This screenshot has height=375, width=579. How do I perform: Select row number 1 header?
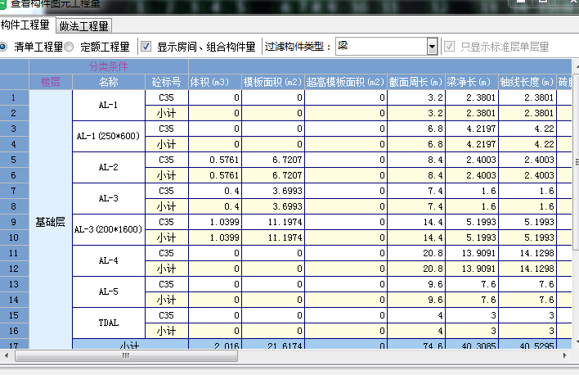pyautogui.click(x=14, y=97)
